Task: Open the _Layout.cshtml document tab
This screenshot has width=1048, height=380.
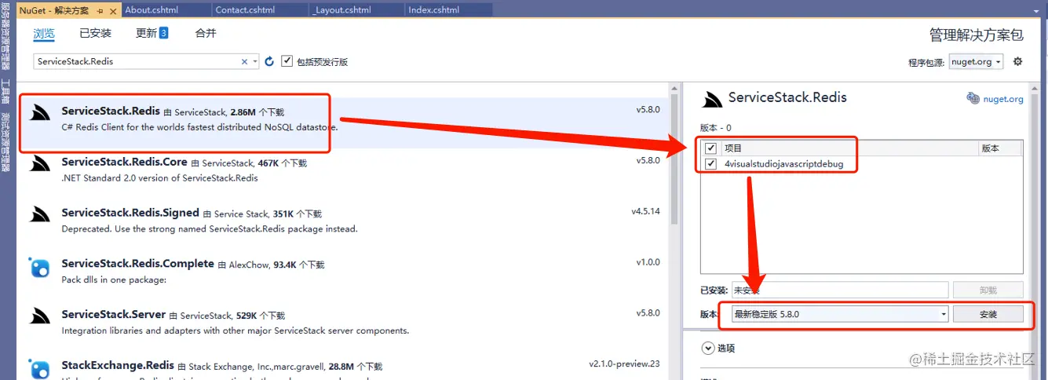Action: pos(356,10)
